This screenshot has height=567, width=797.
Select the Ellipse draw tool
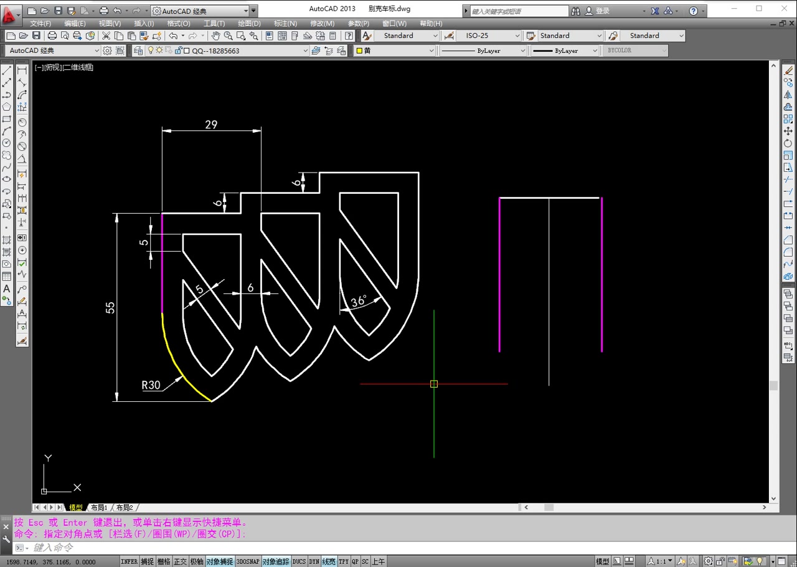pos(7,179)
